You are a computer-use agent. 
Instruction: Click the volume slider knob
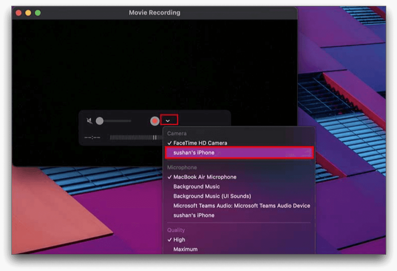tap(100, 121)
